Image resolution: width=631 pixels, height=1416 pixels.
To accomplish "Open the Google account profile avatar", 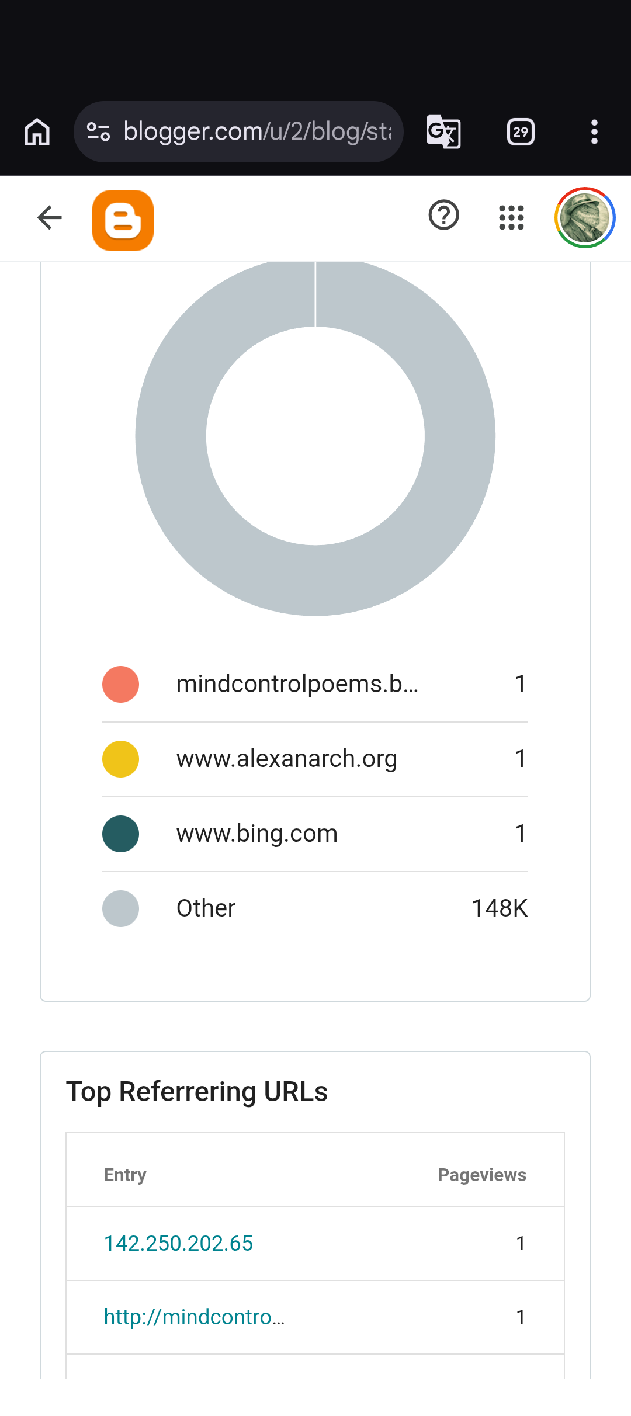I will [585, 218].
